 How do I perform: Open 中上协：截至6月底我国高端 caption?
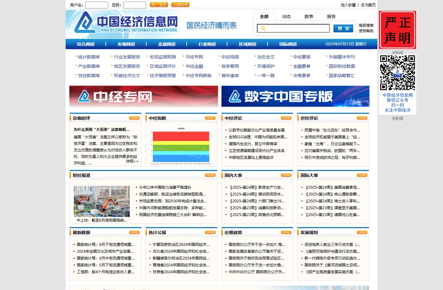[x=102, y=220]
